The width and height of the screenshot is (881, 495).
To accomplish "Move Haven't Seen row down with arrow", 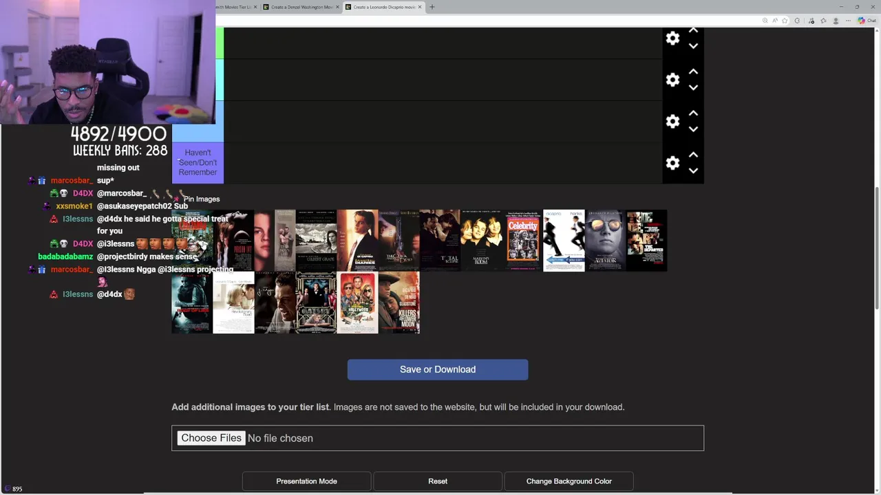I will pyautogui.click(x=693, y=170).
